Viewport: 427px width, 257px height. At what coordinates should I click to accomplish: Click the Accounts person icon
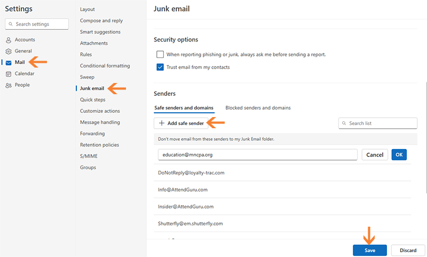(9, 40)
